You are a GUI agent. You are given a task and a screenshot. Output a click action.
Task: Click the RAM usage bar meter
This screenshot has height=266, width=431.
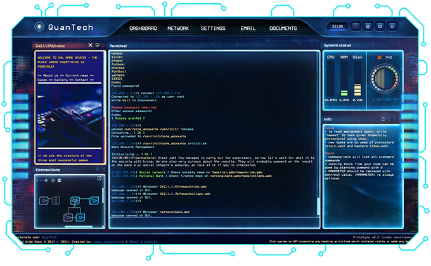(x=344, y=79)
